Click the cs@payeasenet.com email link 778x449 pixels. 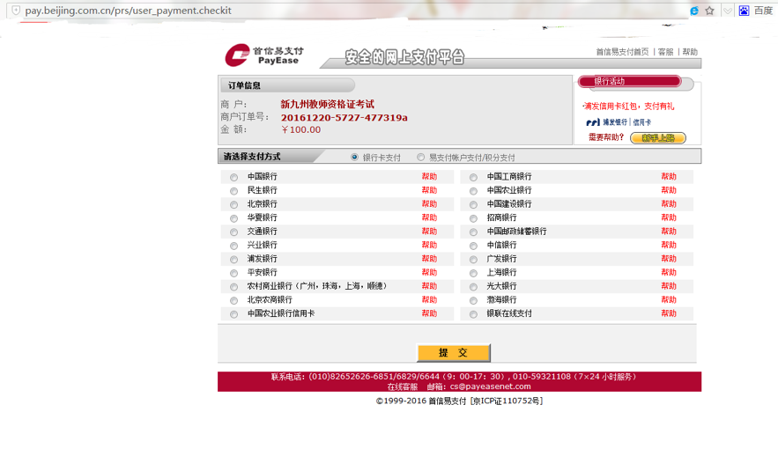tap(490, 386)
